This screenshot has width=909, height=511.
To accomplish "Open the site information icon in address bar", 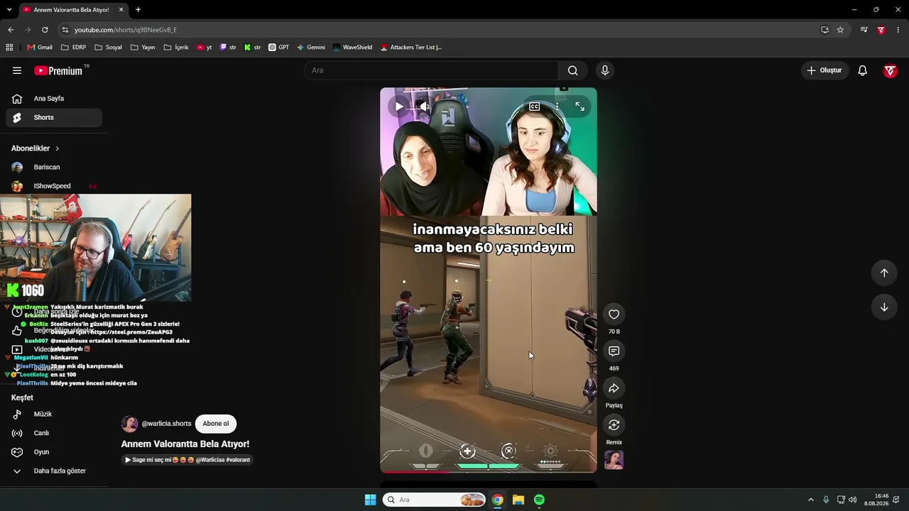I will 65,30.
